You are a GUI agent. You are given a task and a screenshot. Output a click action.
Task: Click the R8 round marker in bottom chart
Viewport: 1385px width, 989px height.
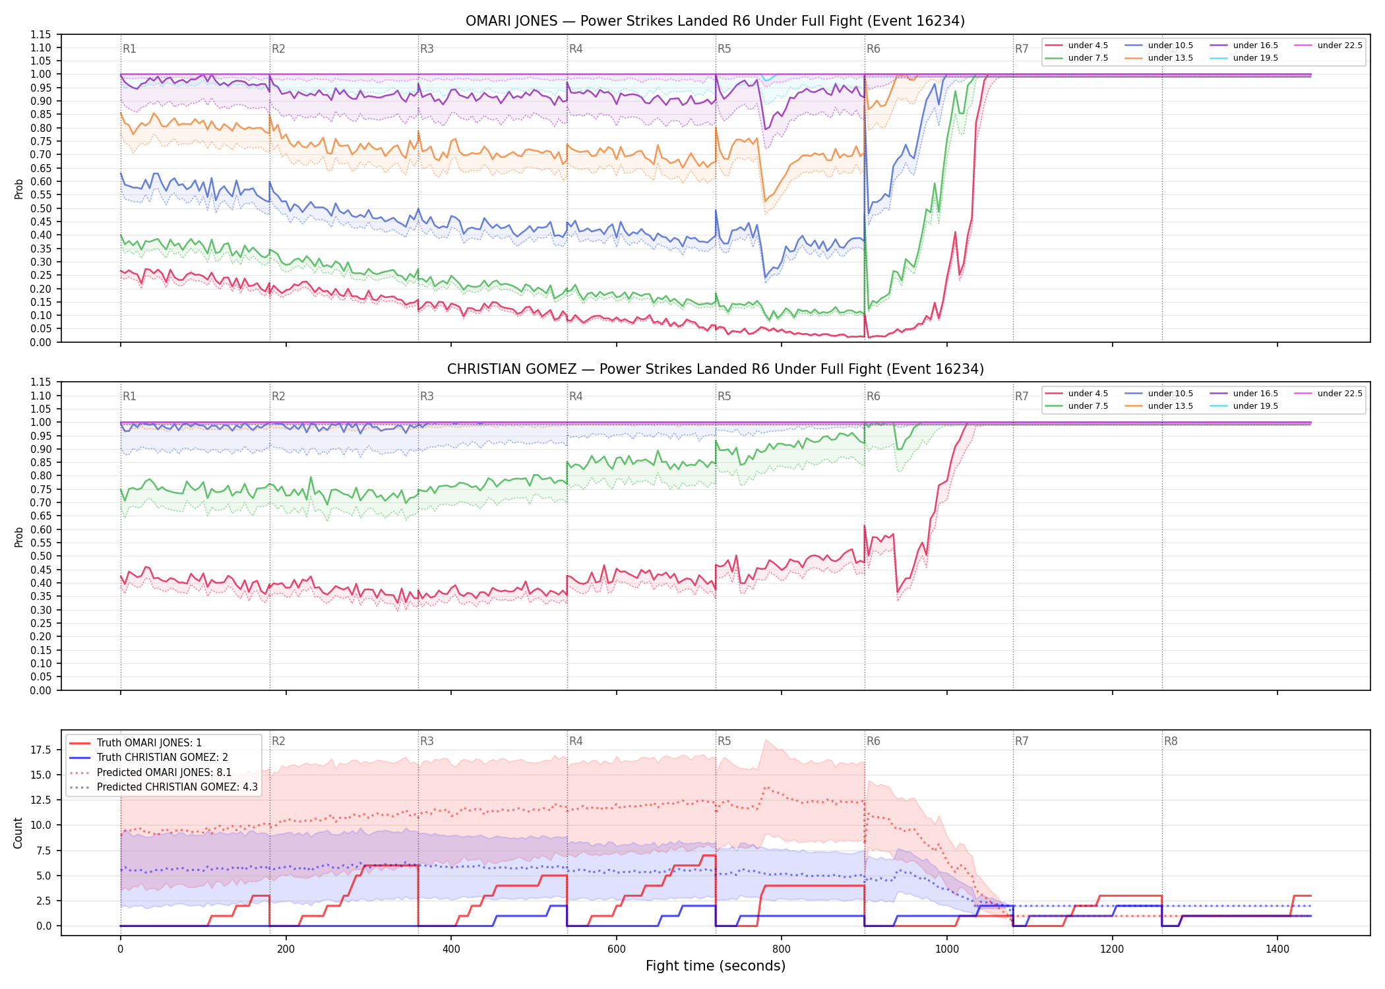1171,741
